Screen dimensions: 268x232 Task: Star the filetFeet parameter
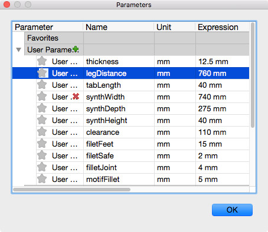(x=42, y=144)
